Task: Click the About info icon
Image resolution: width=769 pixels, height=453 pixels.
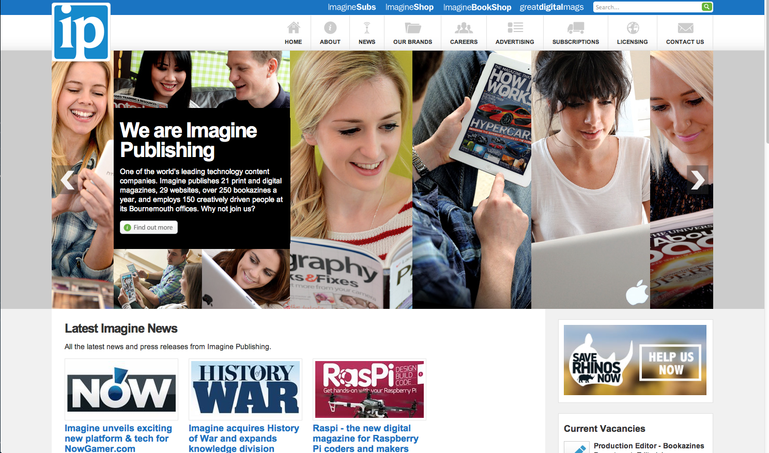Action: (x=330, y=27)
